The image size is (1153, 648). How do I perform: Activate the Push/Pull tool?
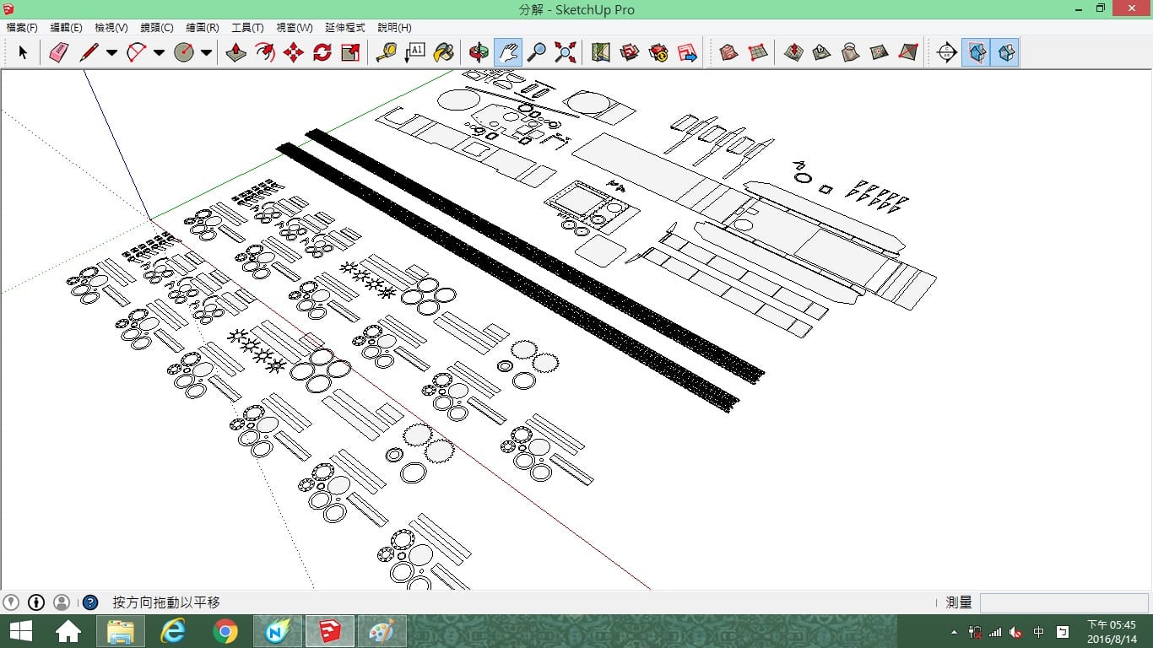pos(236,52)
